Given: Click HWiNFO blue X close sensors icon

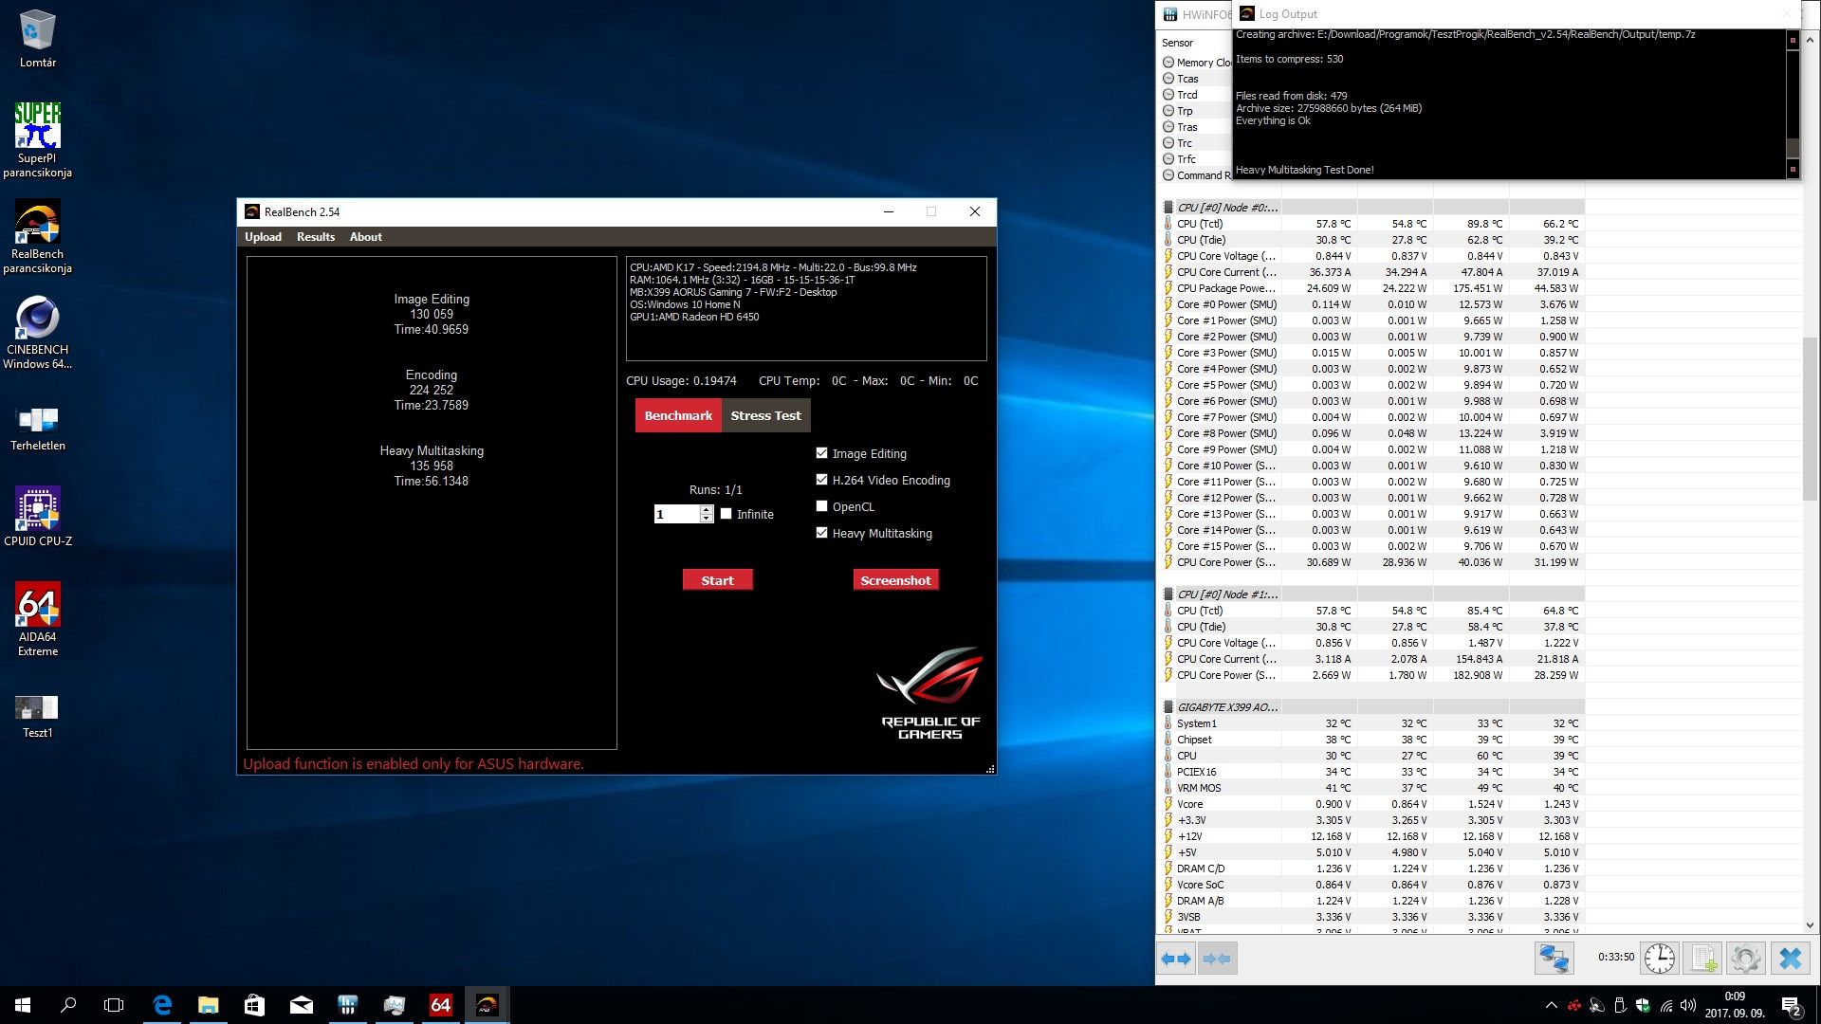Looking at the screenshot, I should pyautogui.click(x=1790, y=959).
